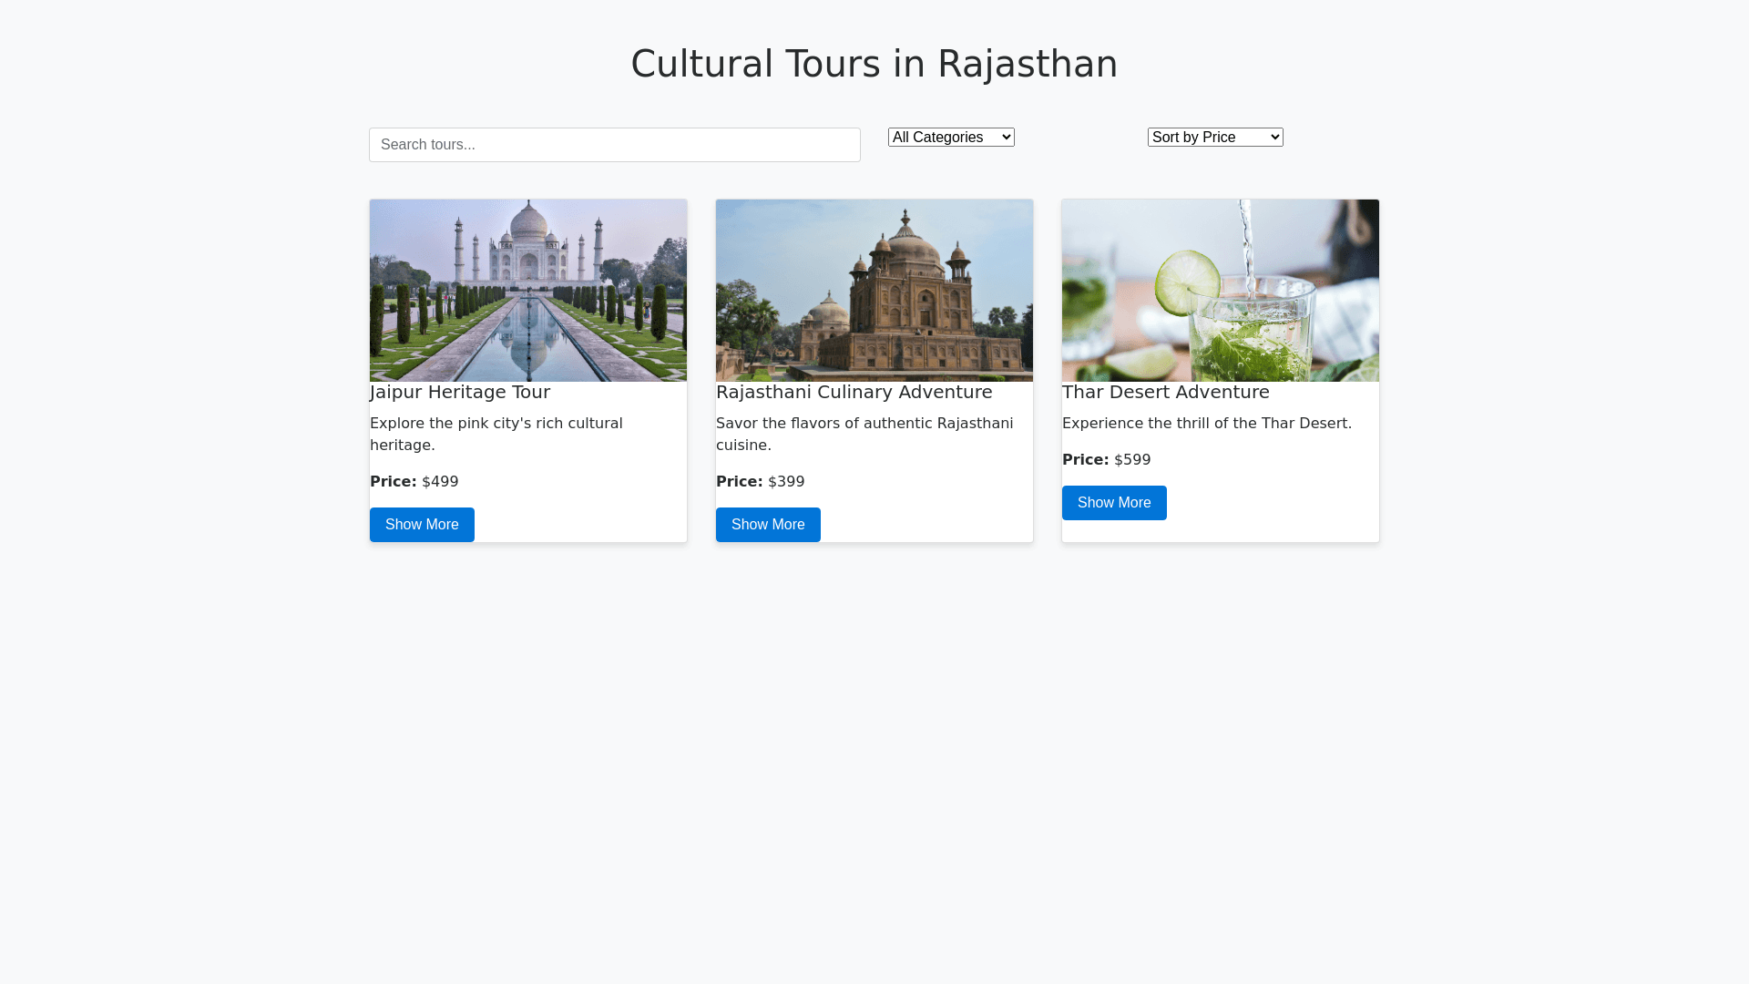Open the Sort by Price dropdown

[x=1214, y=138]
